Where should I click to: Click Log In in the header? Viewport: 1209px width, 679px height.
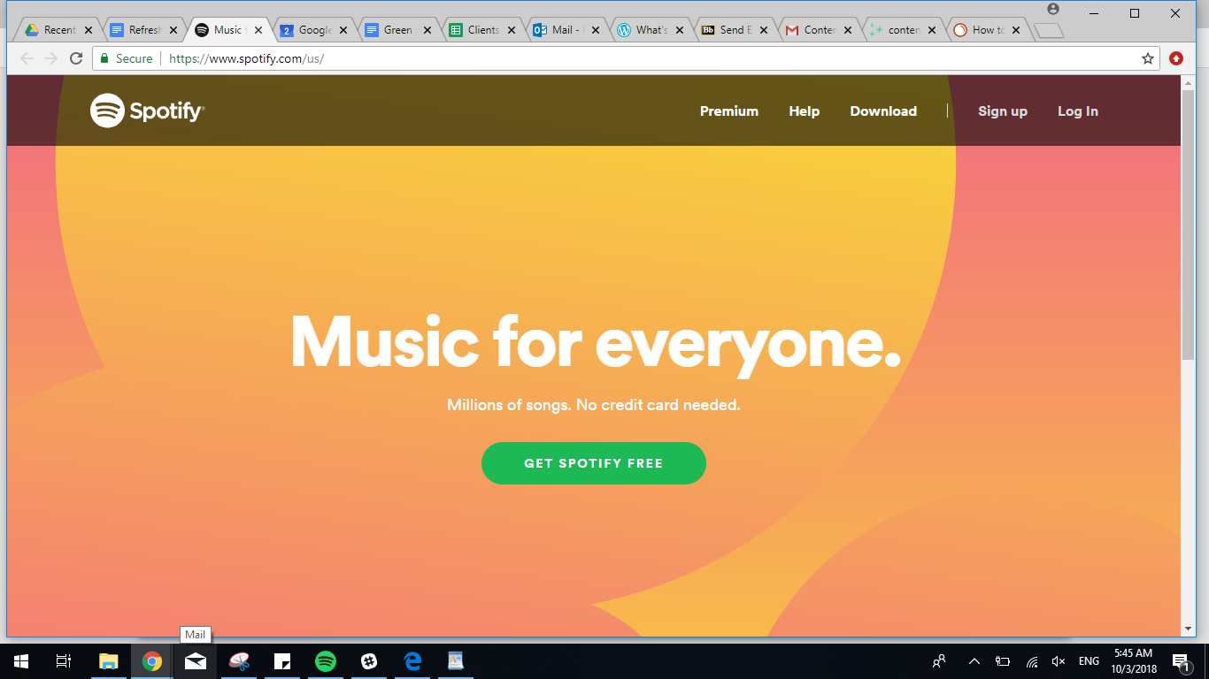[x=1078, y=111]
